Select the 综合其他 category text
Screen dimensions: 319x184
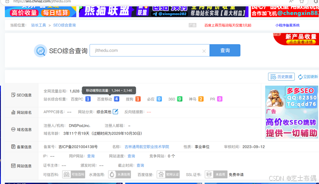pyautogui.click(x=104, y=112)
